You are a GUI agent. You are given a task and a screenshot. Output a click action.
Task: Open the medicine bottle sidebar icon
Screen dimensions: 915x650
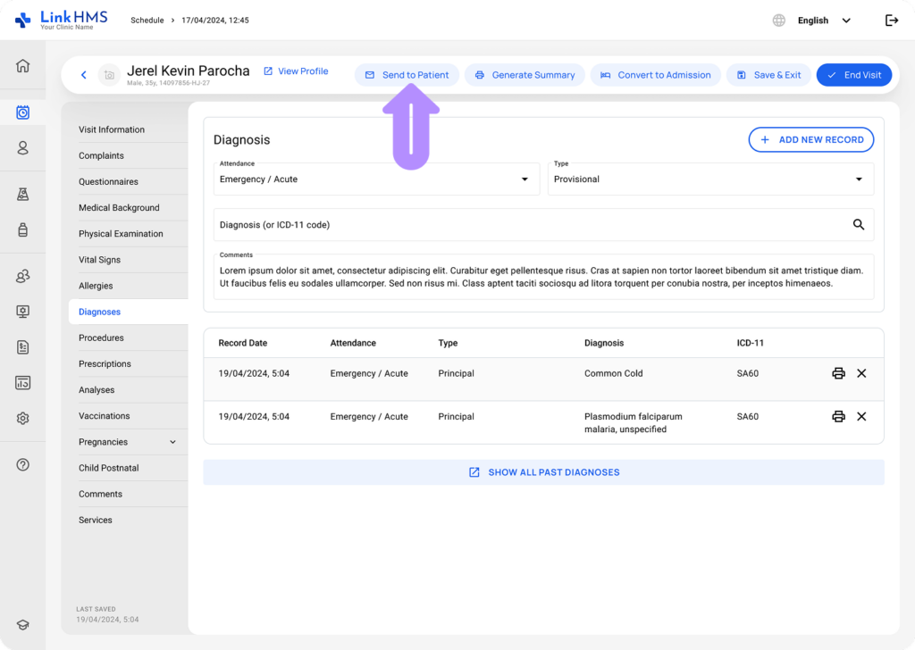pyautogui.click(x=22, y=229)
